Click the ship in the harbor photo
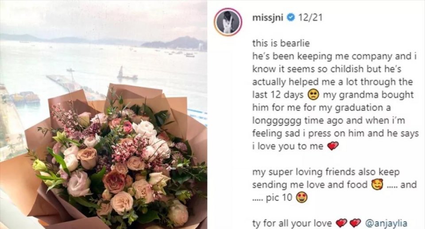 pos(127,74)
